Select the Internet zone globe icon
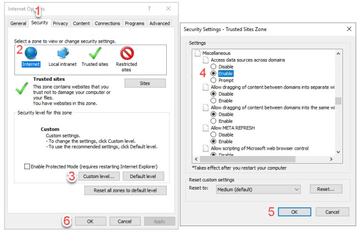This screenshot has width=359, height=235. [31, 54]
